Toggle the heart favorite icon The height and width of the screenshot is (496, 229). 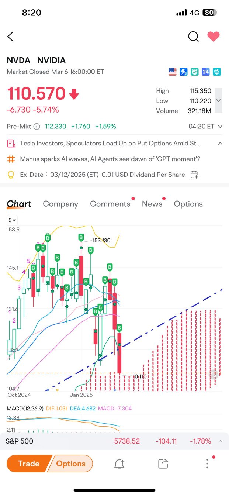(x=213, y=37)
